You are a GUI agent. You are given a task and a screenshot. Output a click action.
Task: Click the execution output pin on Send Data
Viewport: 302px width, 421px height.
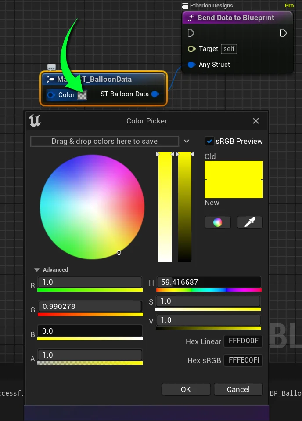coord(284,33)
